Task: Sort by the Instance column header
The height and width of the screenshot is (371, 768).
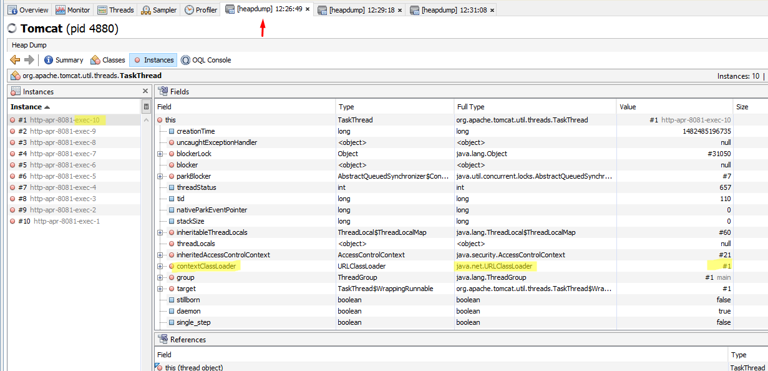Action: click(74, 107)
